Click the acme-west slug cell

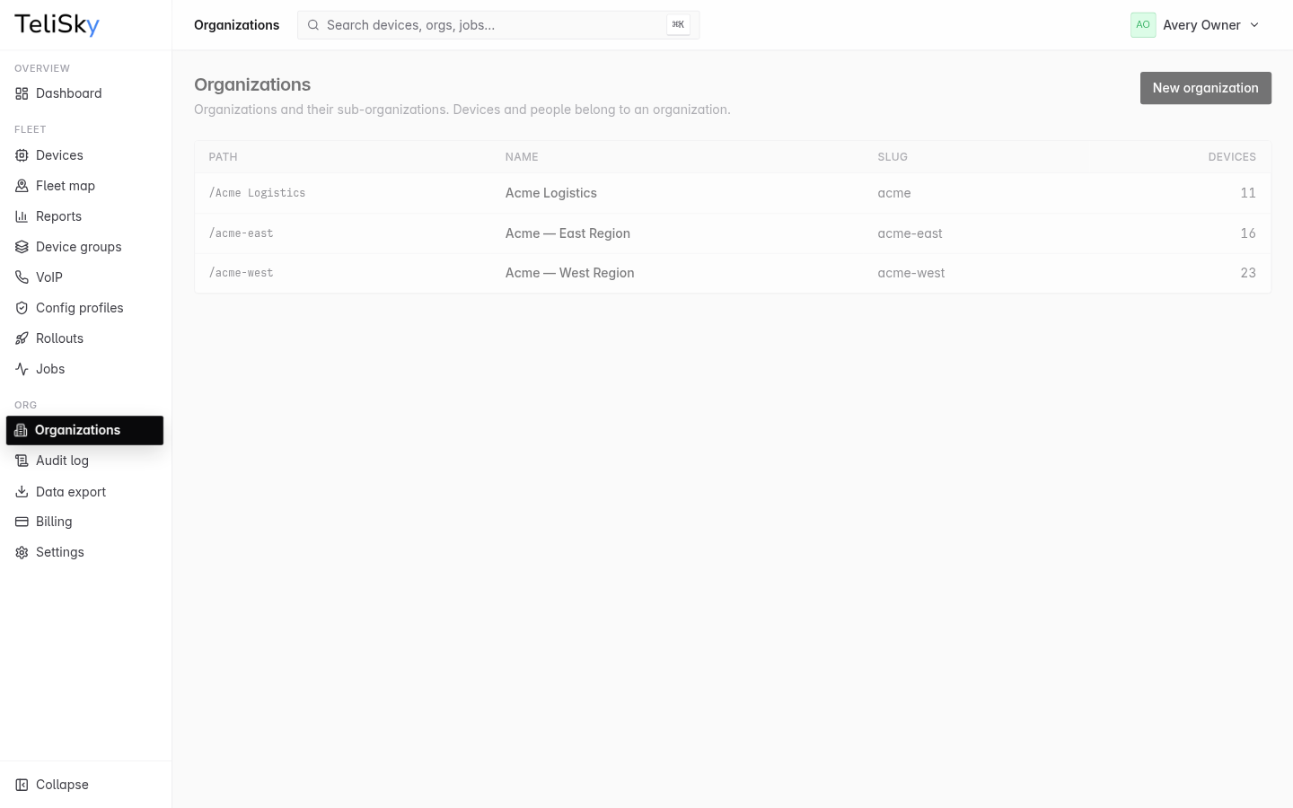(x=911, y=273)
